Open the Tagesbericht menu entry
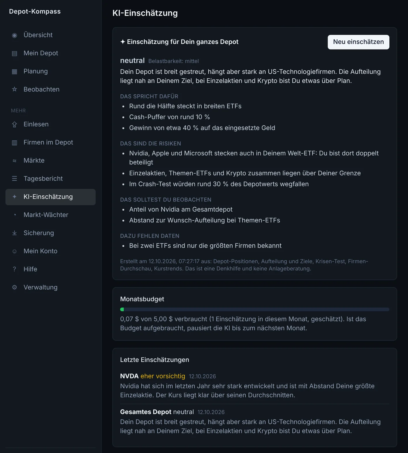 pyautogui.click(x=50, y=179)
